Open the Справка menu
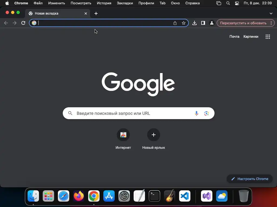The width and height of the screenshot is (277, 207). (192, 3)
